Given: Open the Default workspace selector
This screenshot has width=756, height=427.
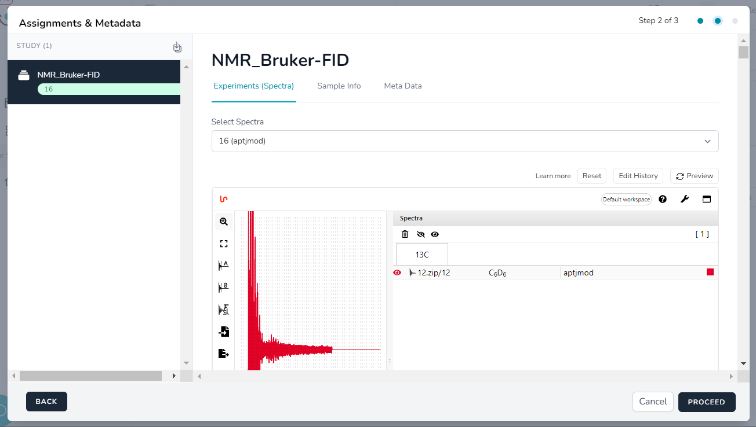Looking at the screenshot, I should (x=626, y=199).
